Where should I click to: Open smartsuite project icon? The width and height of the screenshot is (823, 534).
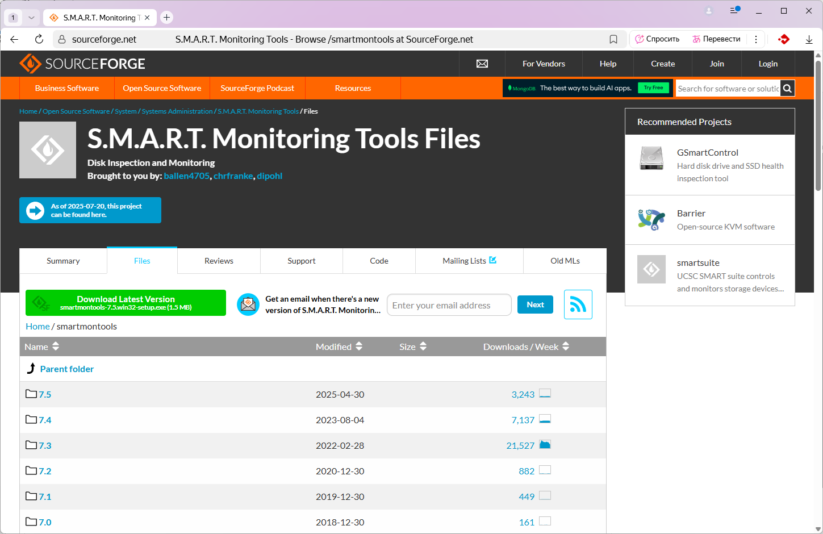(x=651, y=269)
